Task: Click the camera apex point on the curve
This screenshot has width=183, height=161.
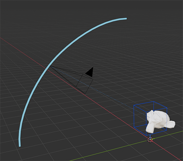Action: [x=50, y=66]
